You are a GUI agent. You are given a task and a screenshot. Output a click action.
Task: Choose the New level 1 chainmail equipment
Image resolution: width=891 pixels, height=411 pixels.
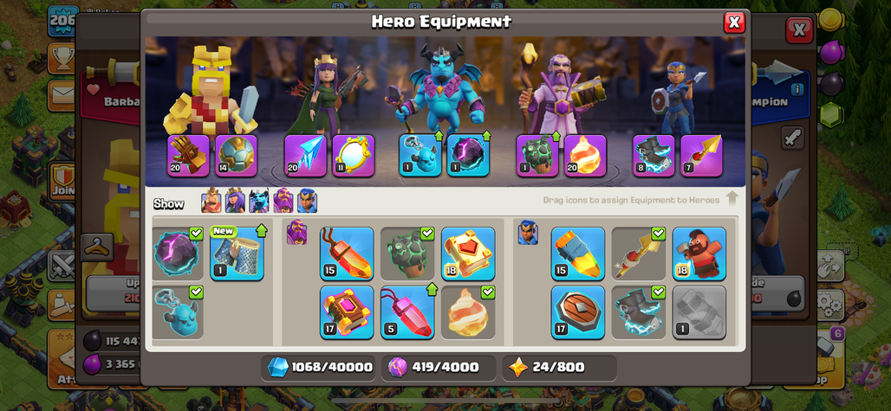pyautogui.click(x=237, y=254)
